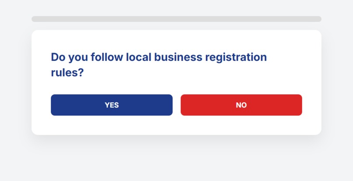The image size is (353, 181).
Task: Tap NO to respond negatively
Action: [241, 105]
